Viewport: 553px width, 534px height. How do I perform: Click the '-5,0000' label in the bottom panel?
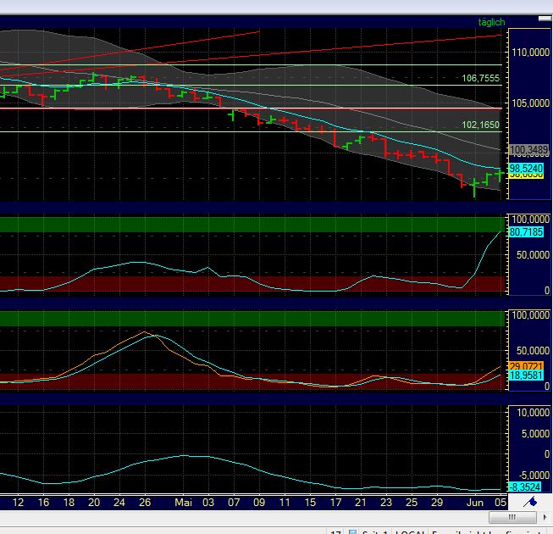click(534, 475)
